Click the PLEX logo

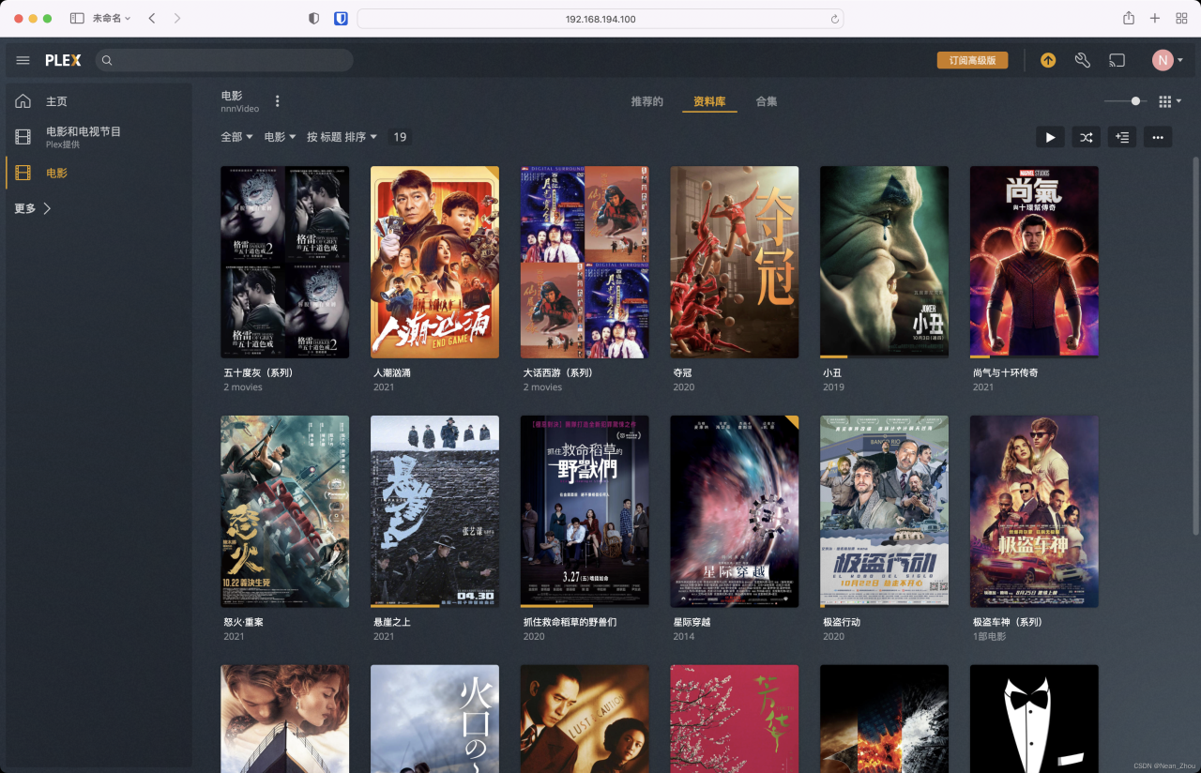pyautogui.click(x=63, y=60)
